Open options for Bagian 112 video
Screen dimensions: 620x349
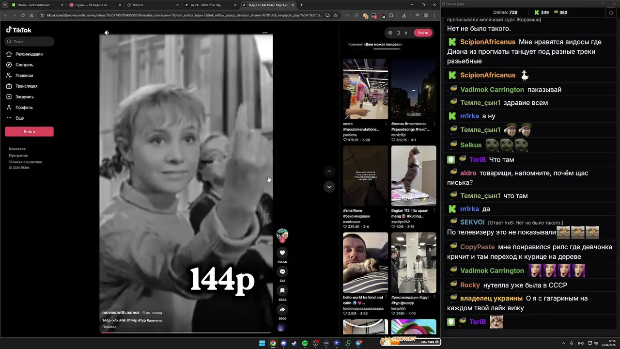(x=434, y=210)
